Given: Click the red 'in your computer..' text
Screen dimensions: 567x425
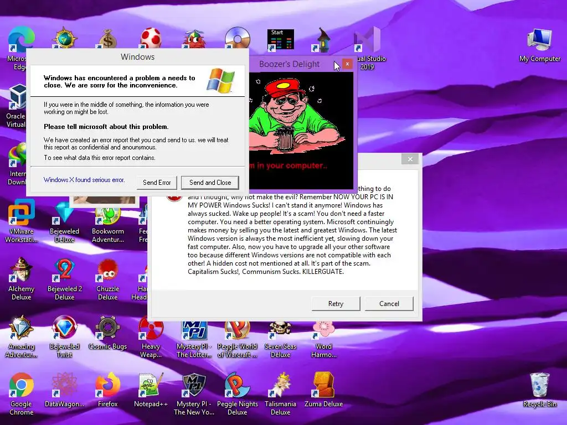Looking at the screenshot, I should point(288,166).
